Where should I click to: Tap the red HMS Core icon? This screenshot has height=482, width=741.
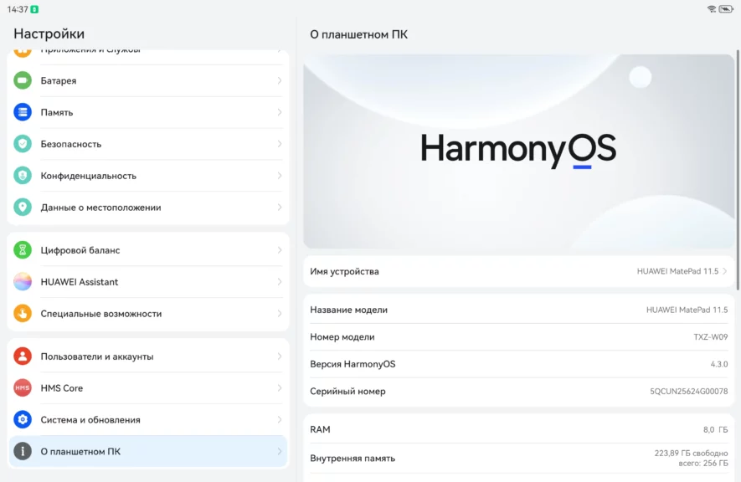pyautogui.click(x=23, y=388)
